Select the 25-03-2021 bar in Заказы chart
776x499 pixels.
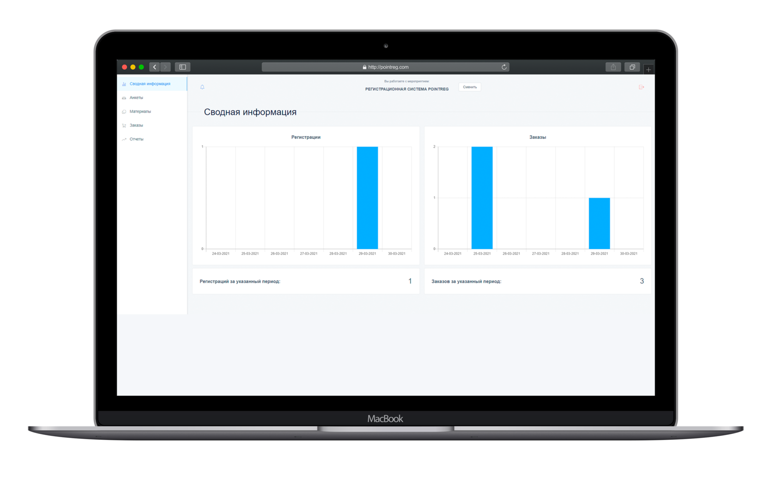click(482, 198)
